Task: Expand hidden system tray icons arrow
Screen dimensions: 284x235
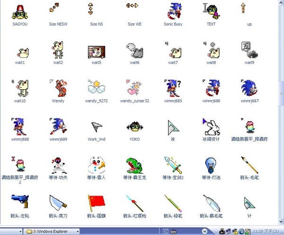Action: [204, 232]
